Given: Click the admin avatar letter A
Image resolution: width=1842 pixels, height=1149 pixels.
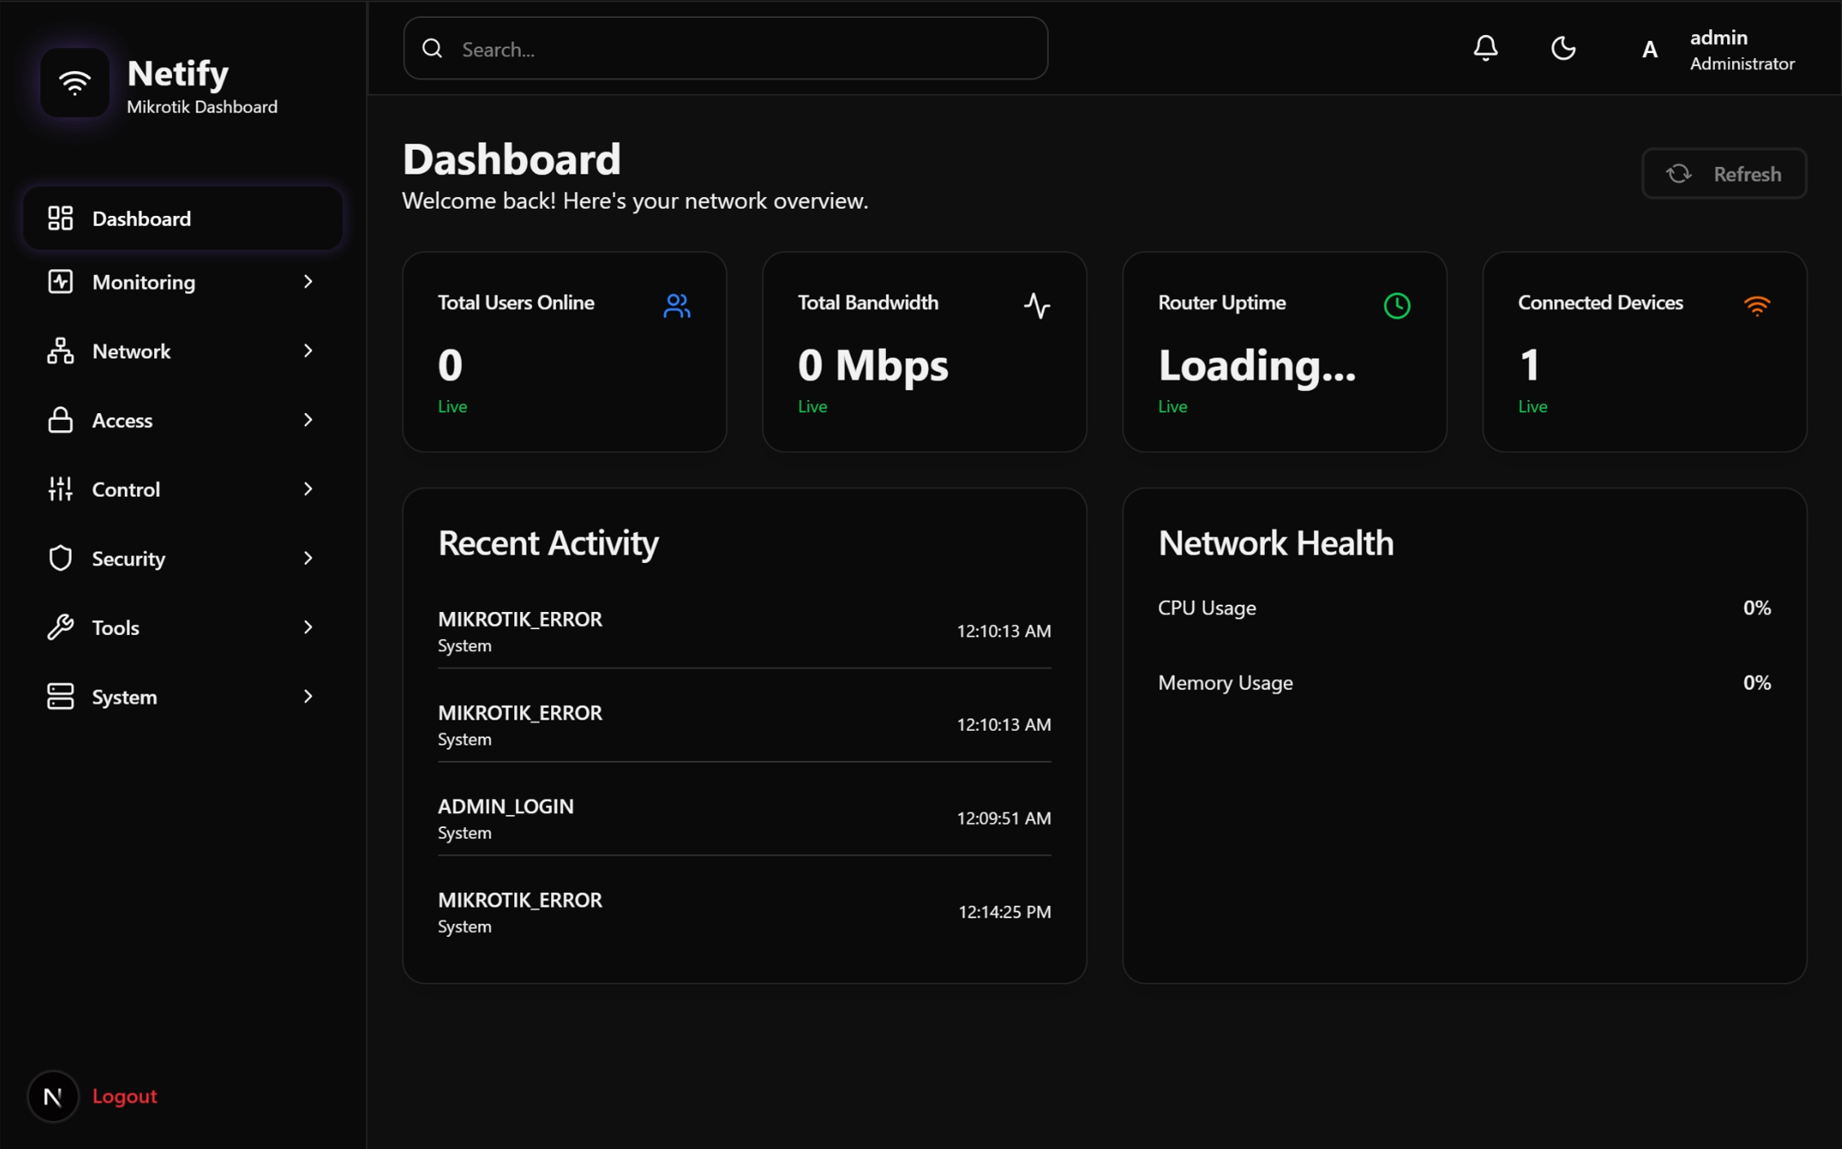Looking at the screenshot, I should pos(1650,50).
